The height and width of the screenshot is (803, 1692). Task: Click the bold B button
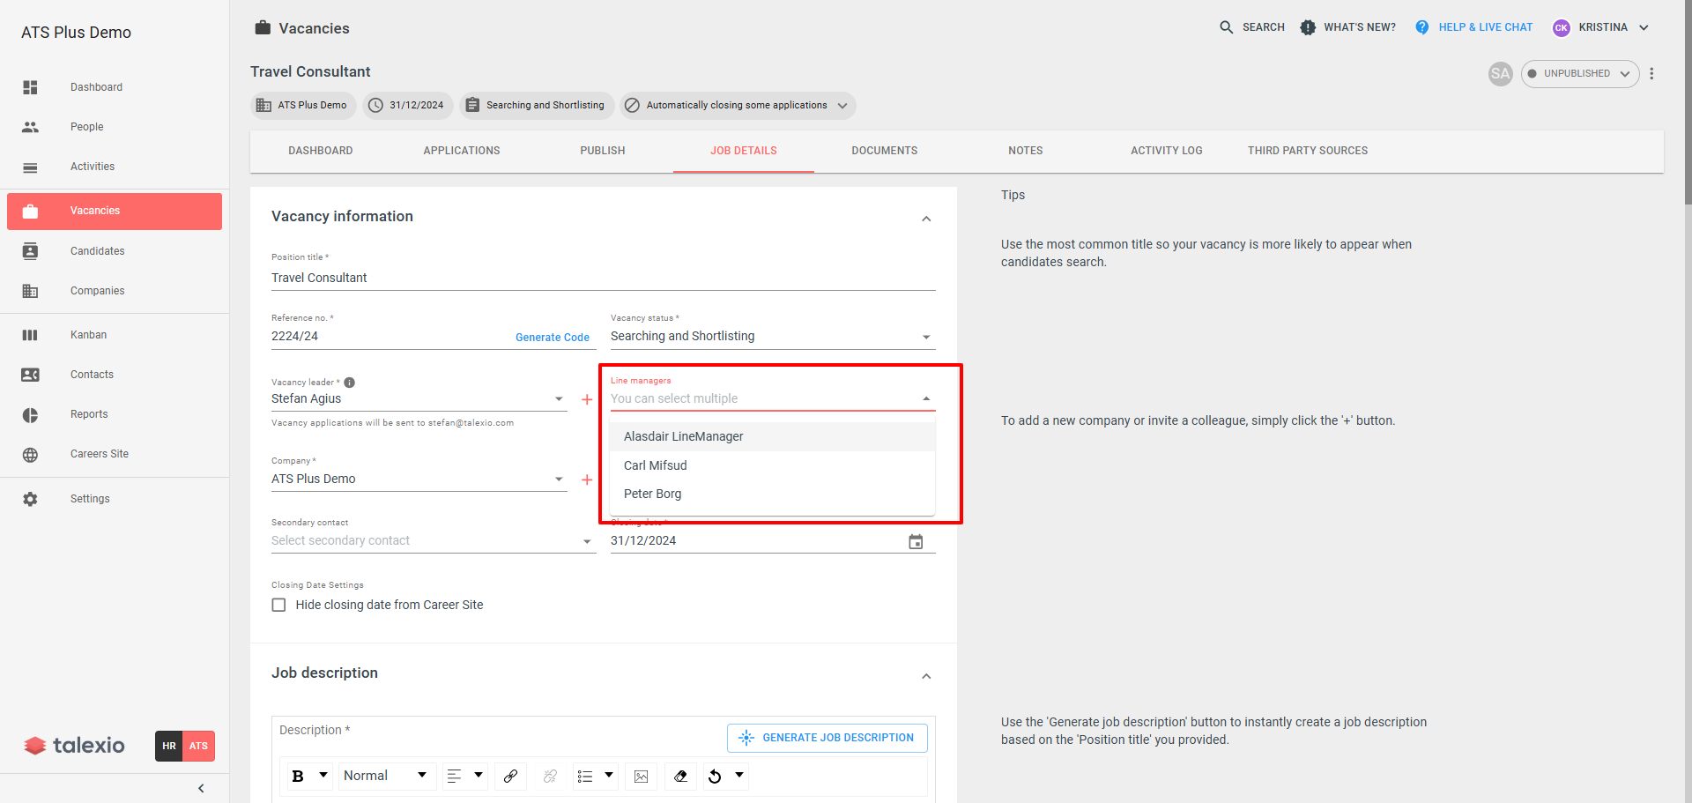298,776
